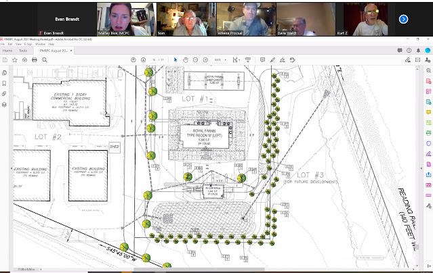The image size is (433, 273).
Task: Open Export PDF tool in right pane
Action: pos(428,102)
